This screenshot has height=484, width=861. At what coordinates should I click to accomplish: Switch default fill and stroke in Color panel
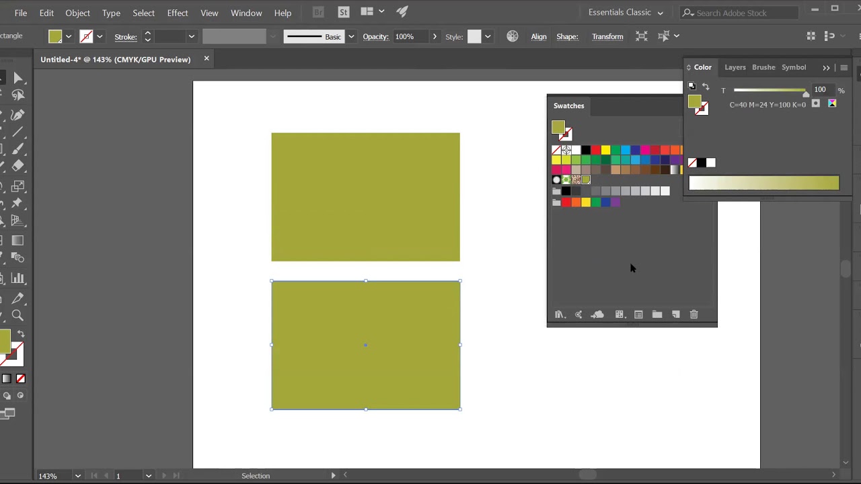[x=692, y=87]
